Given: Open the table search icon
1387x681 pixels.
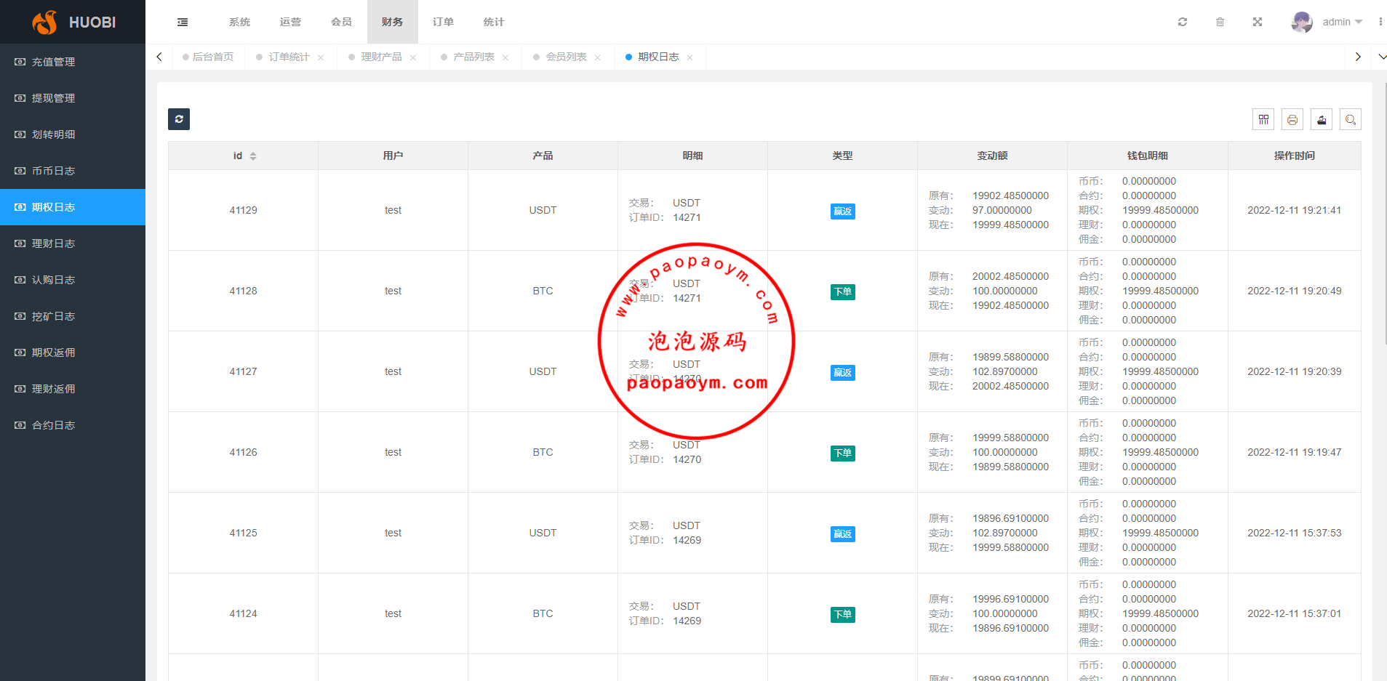Looking at the screenshot, I should click(x=1351, y=119).
